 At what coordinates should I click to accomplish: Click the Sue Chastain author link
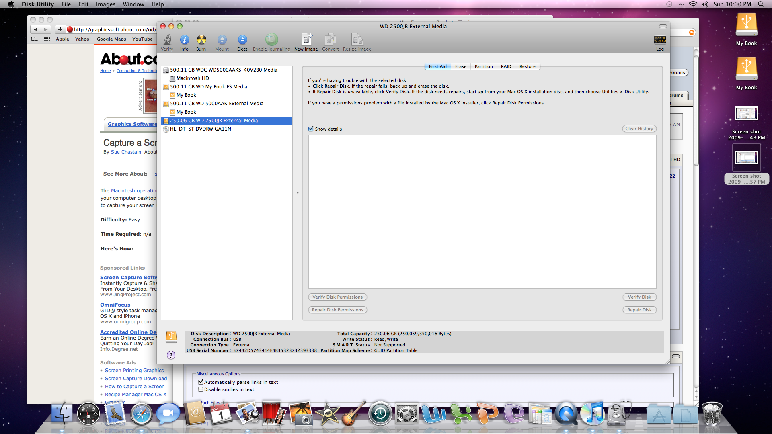[x=126, y=152]
